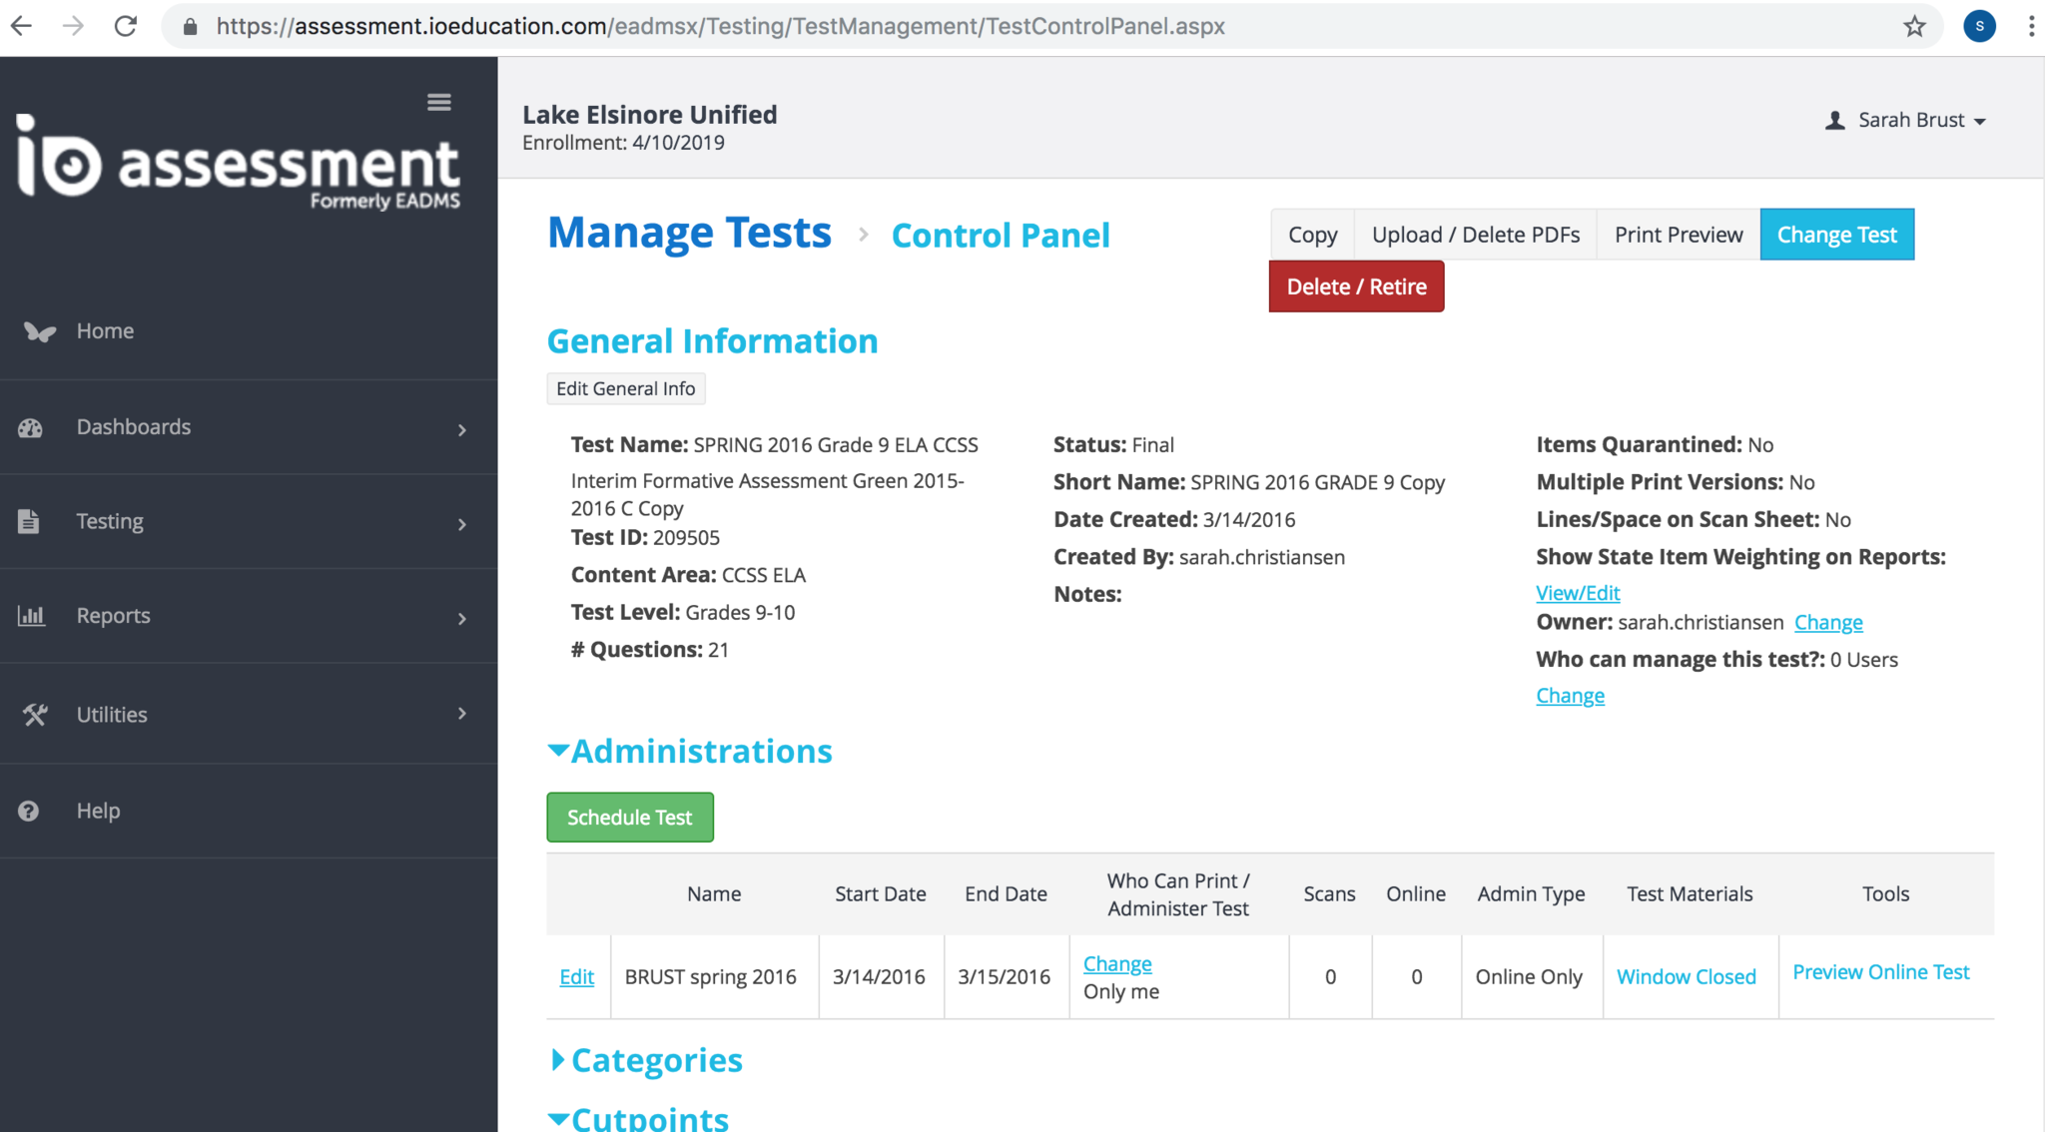
Task: Select the Upload / Delete PDFs tab
Action: coord(1475,235)
